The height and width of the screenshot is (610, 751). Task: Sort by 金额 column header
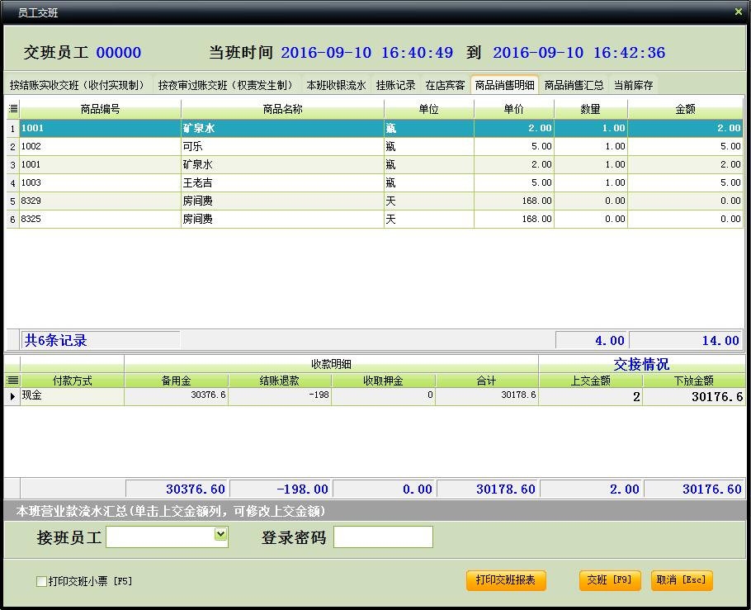point(685,109)
